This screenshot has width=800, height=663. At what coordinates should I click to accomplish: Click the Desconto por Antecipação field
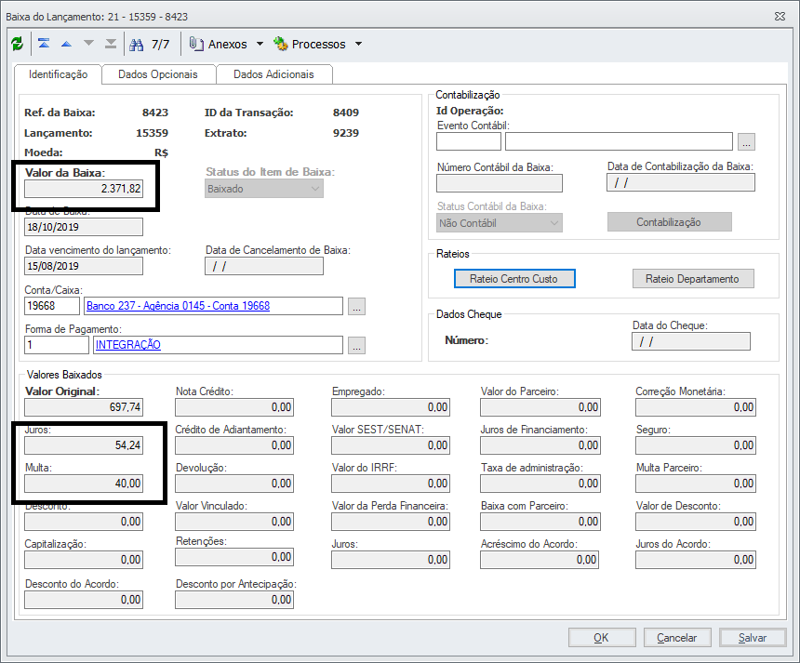tap(234, 600)
